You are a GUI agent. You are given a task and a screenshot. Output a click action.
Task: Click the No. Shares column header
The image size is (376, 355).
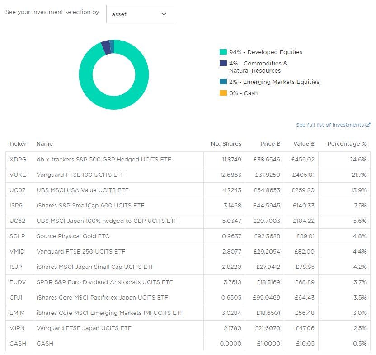coord(226,144)
